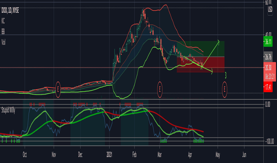Select the red stop-loss zone

click(201, 65)
